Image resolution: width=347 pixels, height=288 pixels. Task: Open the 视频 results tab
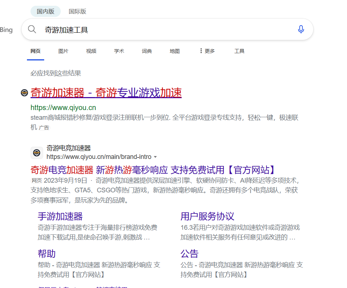click(x=91, y=51)
